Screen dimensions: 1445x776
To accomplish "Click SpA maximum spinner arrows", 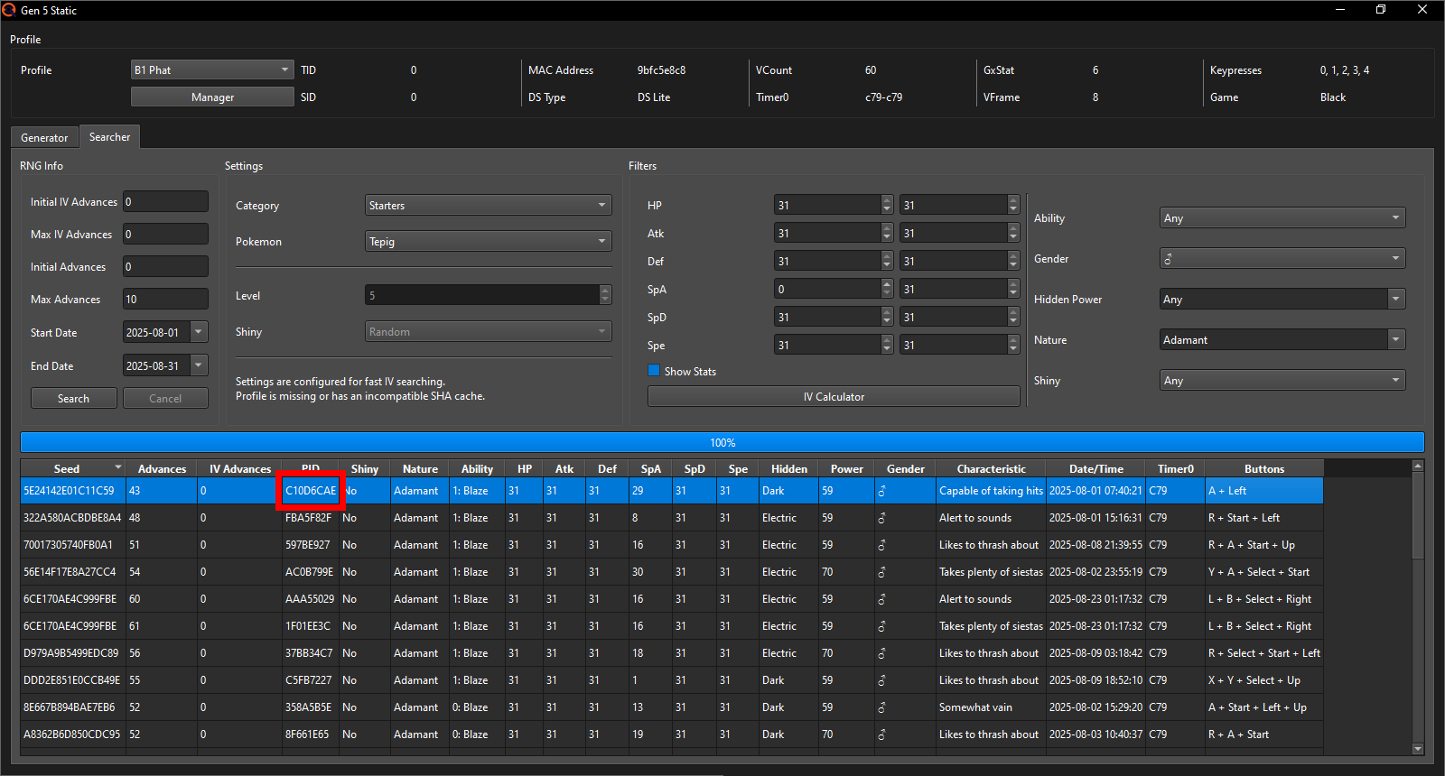I will (1013, 290).
